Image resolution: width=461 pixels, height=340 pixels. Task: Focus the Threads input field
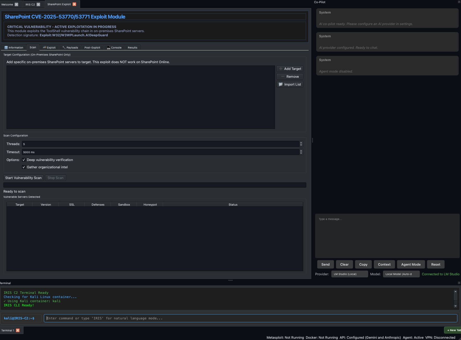(160, 144)
